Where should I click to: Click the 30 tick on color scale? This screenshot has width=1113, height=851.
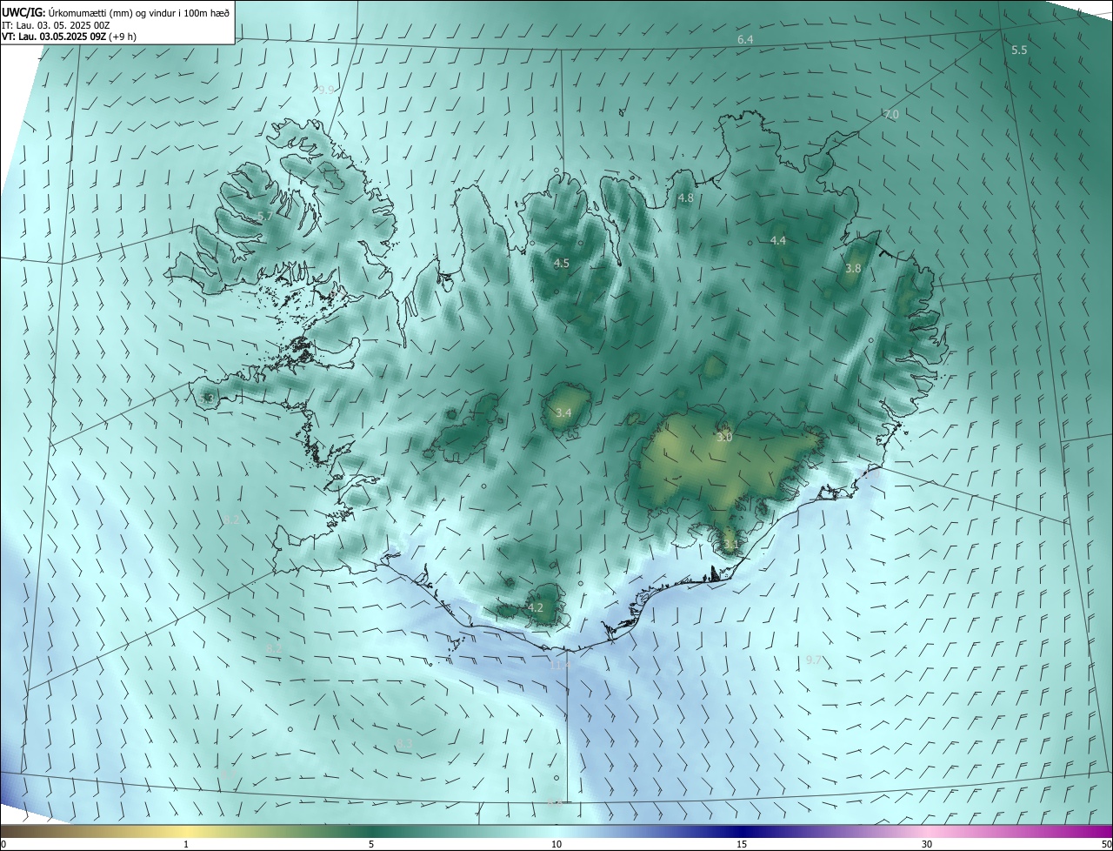click(927, 844)
